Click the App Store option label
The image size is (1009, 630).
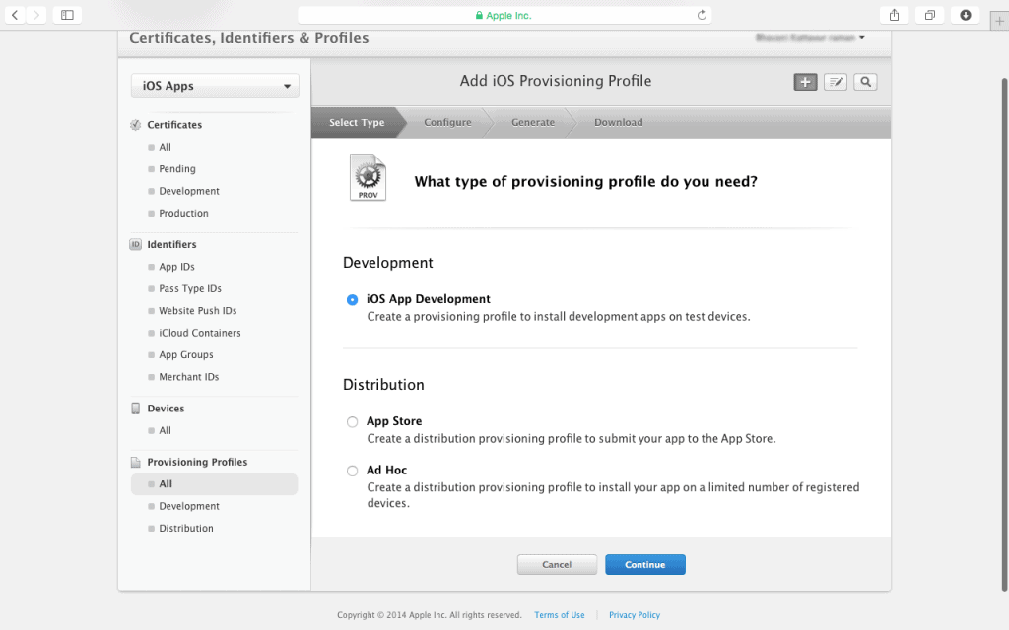[x=394, y=421]
